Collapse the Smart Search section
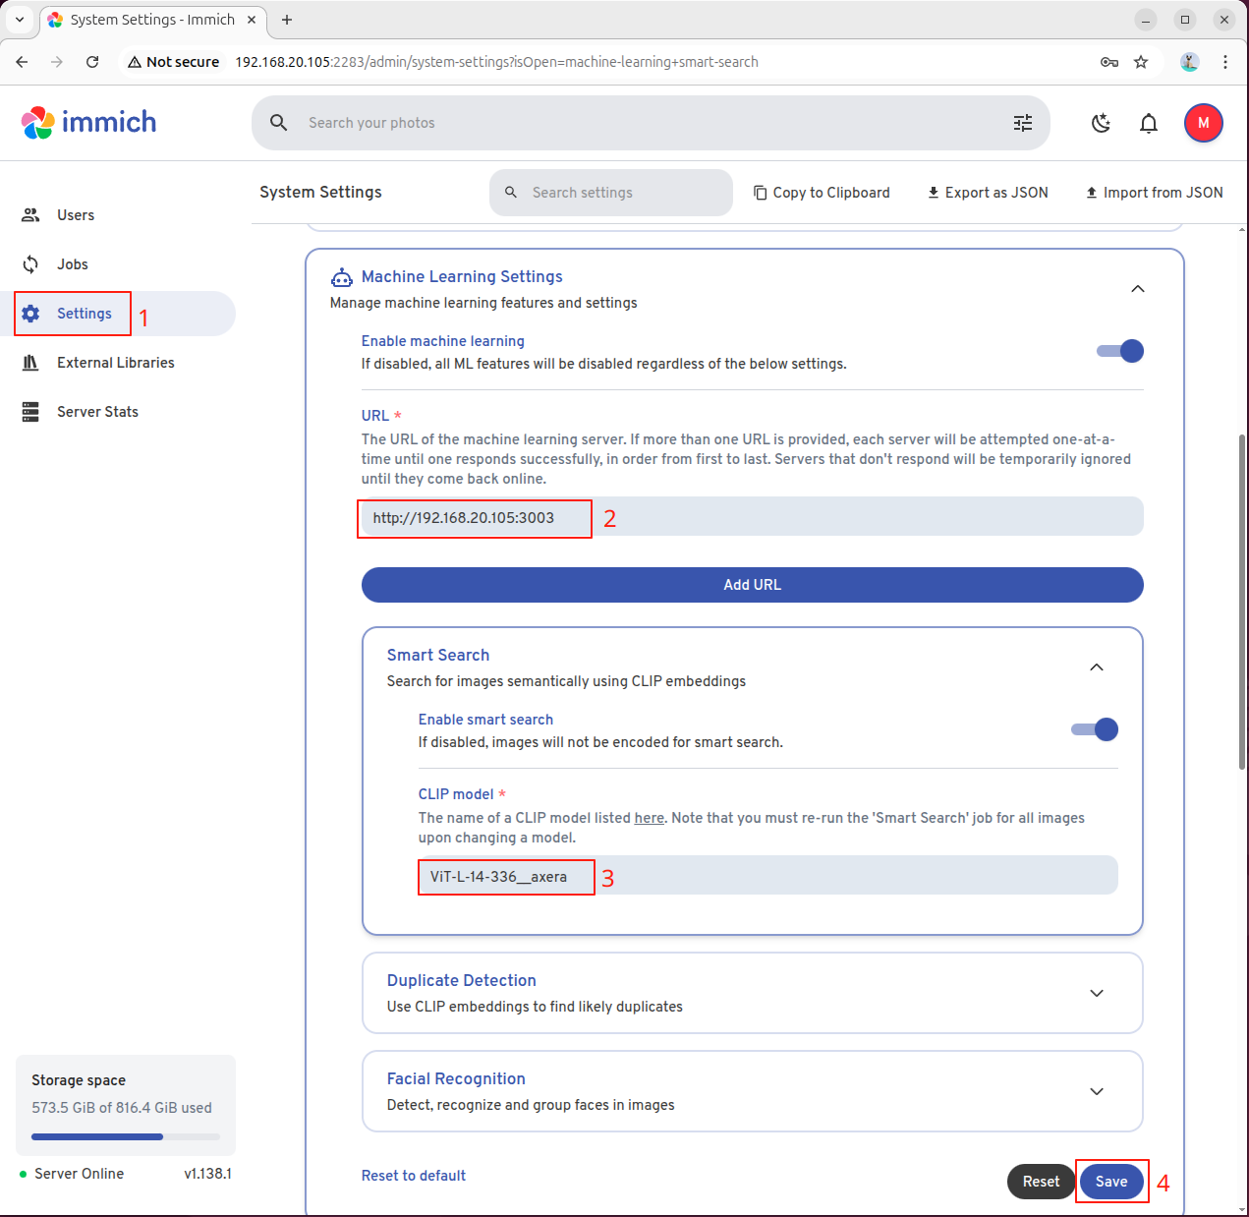 tap(1097, 667)
